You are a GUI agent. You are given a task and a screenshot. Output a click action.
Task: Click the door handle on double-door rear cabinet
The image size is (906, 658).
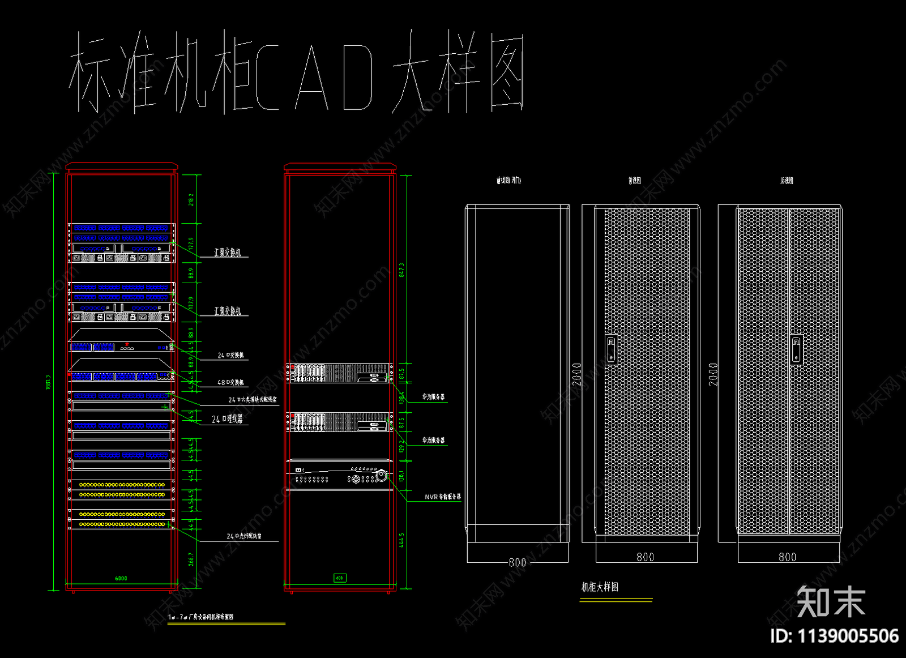pos(796,349)
